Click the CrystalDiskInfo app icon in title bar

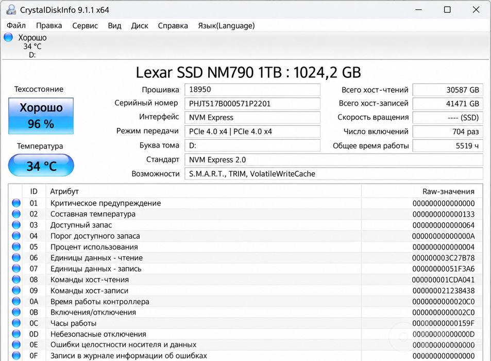pyautogui.click(x=11, y=10)
